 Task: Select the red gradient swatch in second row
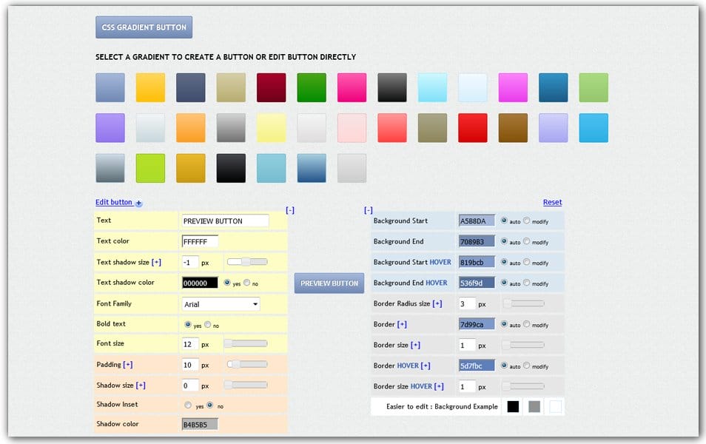(473, 127)
